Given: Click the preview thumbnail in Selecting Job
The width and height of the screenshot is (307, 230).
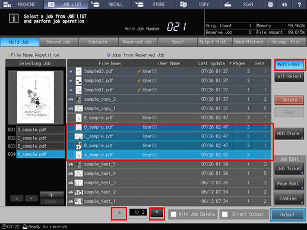Looking at the screenshot, I should pos(36,97).
